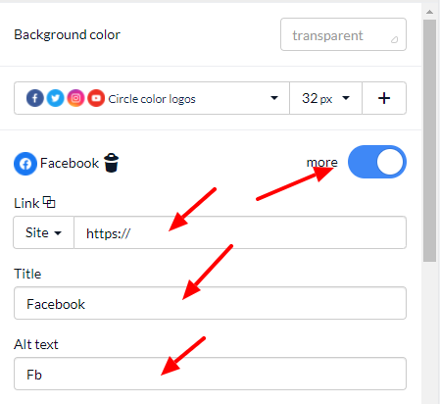
Task: Click the copy icon beside Link
Action: (49, 202)
